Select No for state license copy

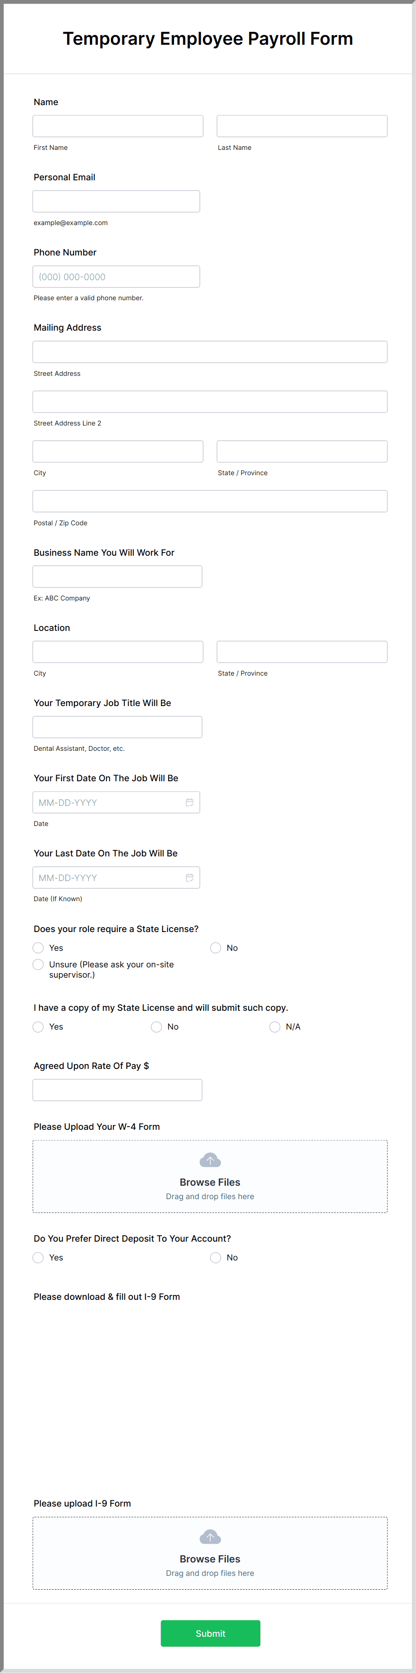[x=157, y=1026]
